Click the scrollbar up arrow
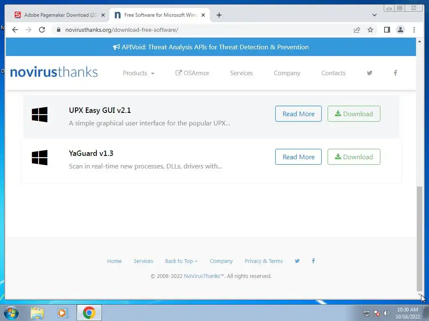 [419, 41]
